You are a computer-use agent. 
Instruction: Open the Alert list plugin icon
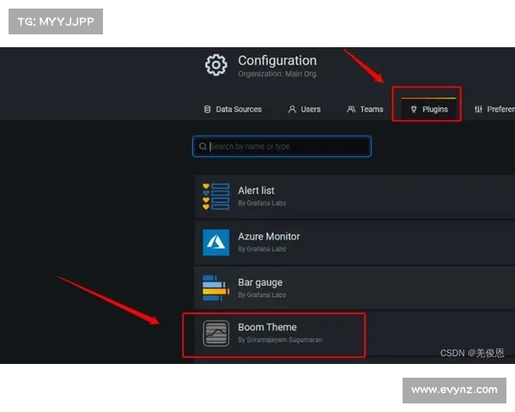tap(215, 197)
